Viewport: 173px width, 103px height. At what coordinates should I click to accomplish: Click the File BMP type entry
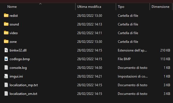pyautogui.click(x=124, y=59)
